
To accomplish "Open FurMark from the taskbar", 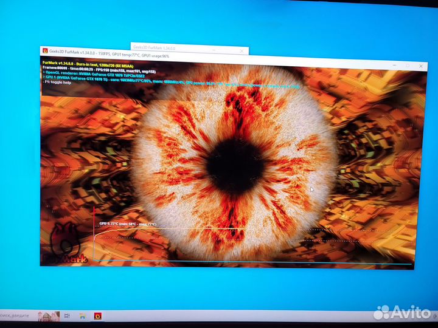I will point(98,316).
